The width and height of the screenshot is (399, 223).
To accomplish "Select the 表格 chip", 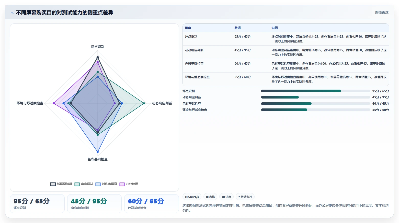I will pos(210,197).
